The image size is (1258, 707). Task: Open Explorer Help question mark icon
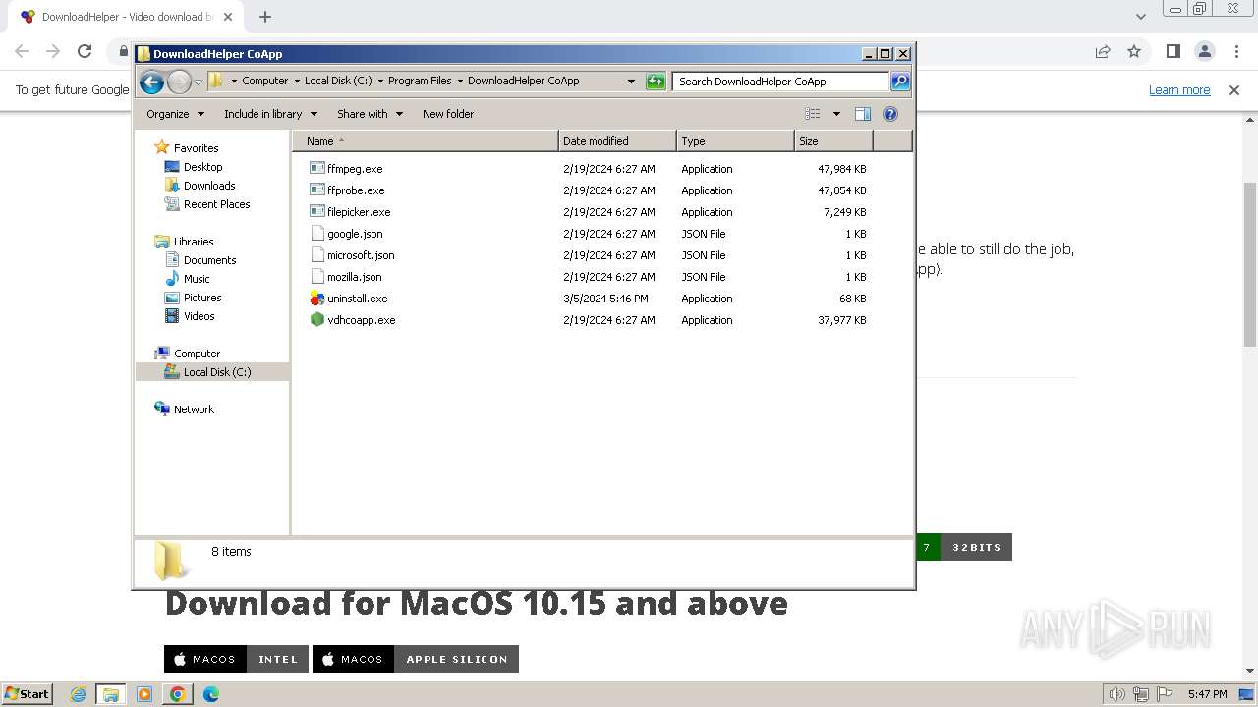click(890, 114)
